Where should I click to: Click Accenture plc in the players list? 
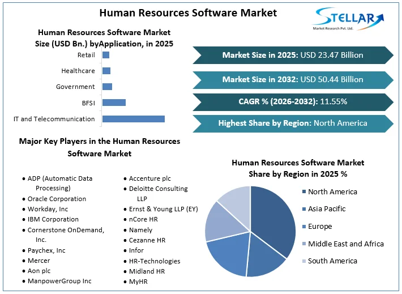tap(148, 178)
